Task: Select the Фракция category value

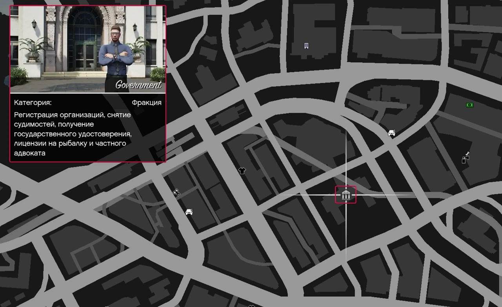Action: [146, 103]
